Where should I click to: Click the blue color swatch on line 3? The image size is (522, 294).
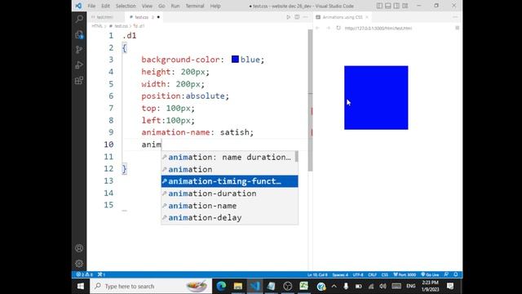tap(235, 60)
